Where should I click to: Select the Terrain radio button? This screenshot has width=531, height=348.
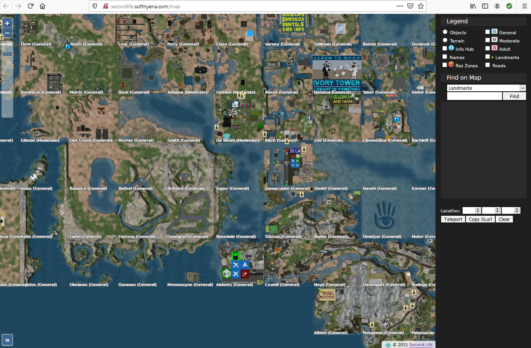445,40
